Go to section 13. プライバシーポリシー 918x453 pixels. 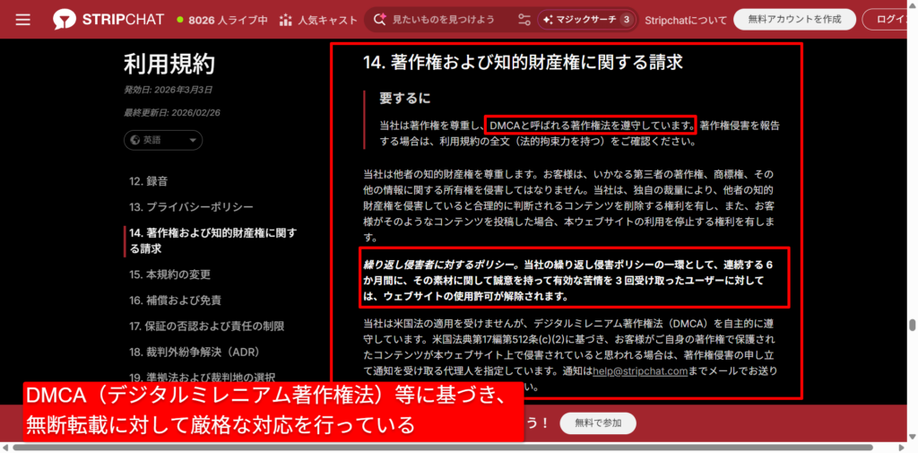click(x=191, y=207)
